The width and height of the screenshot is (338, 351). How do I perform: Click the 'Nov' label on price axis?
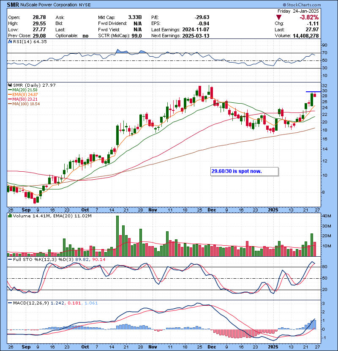click(x=153, y=209)
